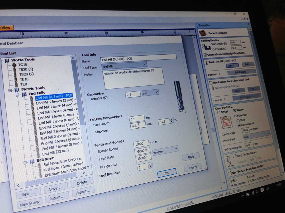Cancel the Tool Database dialog
This screenshot has width=285, height=213.
pyautogui.click(x=193, y=168)
